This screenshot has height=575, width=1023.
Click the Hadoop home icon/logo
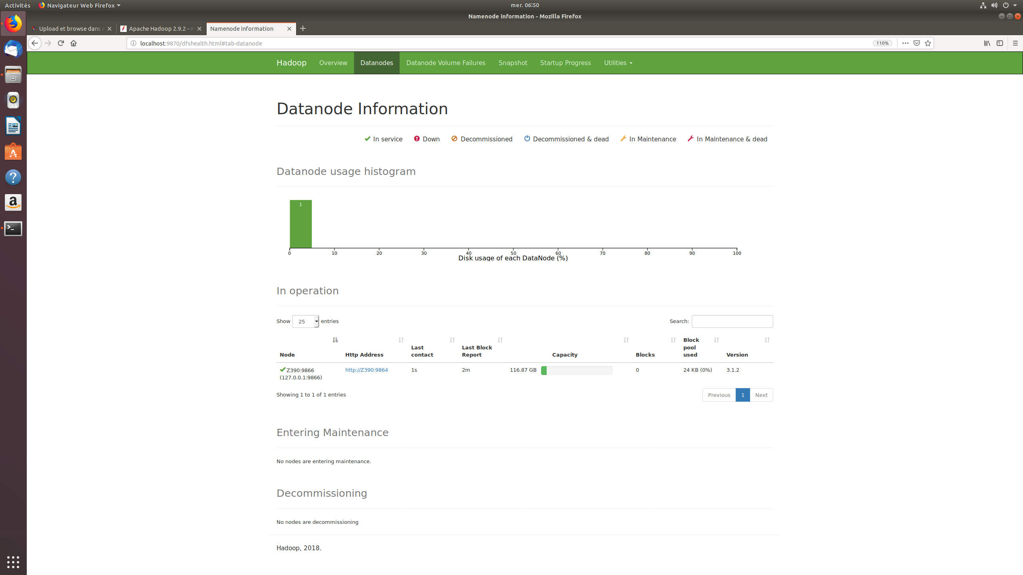tap(291, 62)
